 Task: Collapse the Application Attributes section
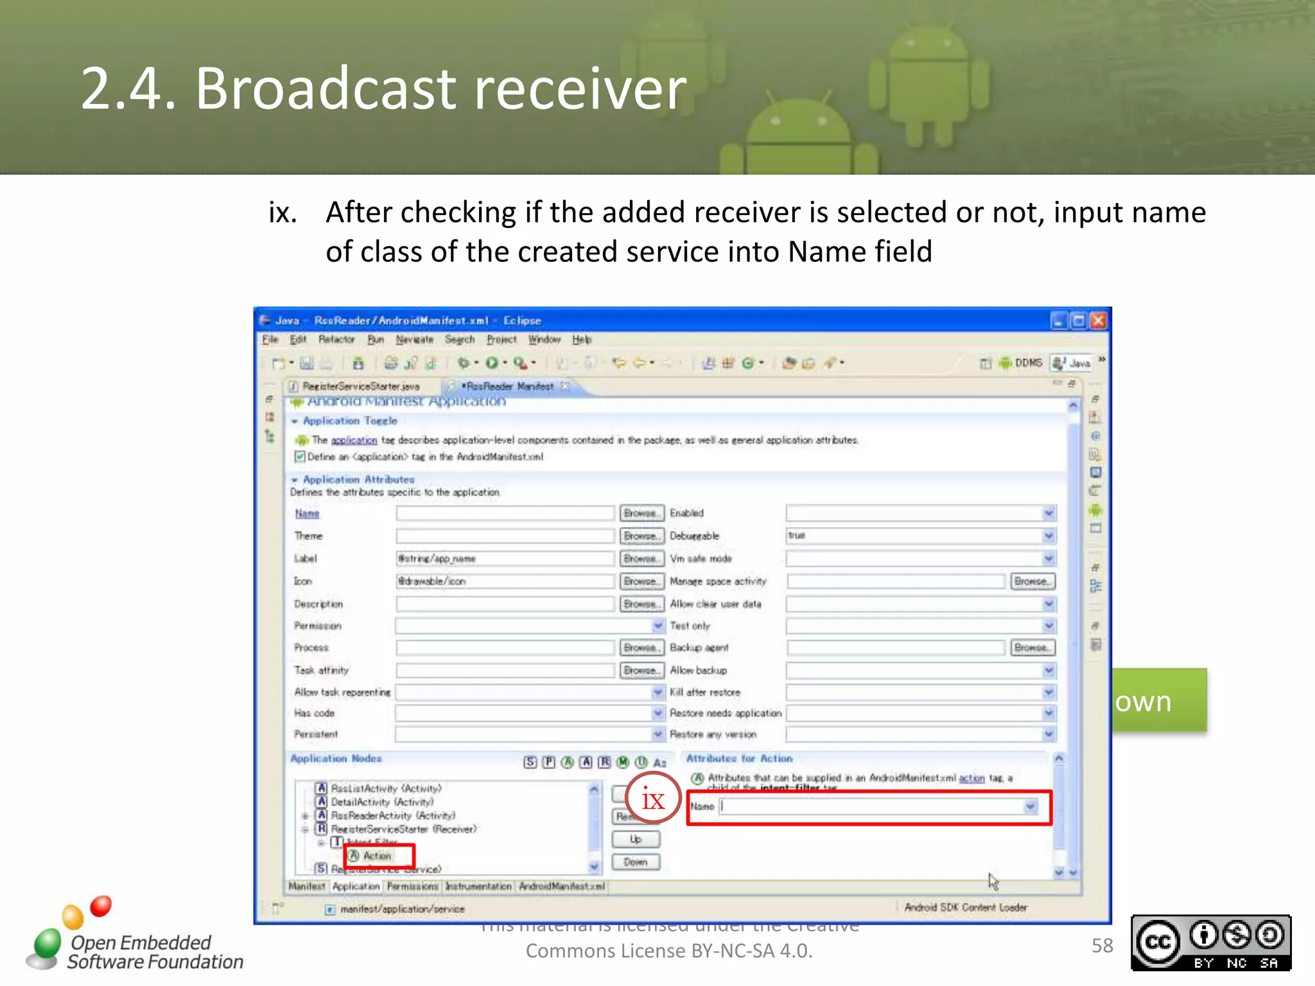tap(295, 480)
